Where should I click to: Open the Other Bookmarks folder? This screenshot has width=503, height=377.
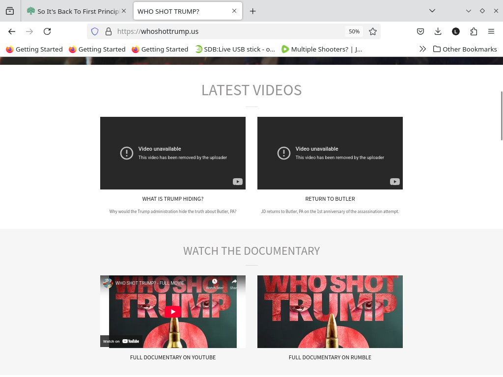[x=465, y=49]
